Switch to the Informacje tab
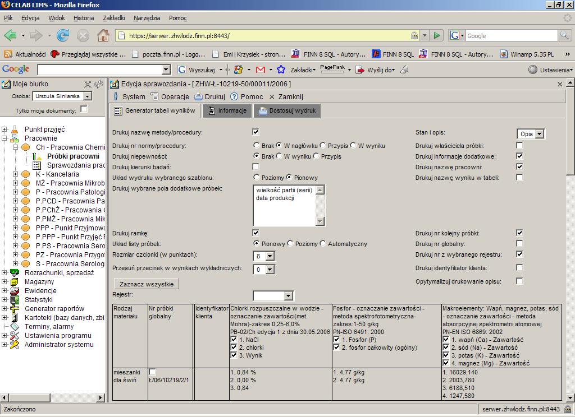Viewport: 575px width, 417px height. pos(227,111)
